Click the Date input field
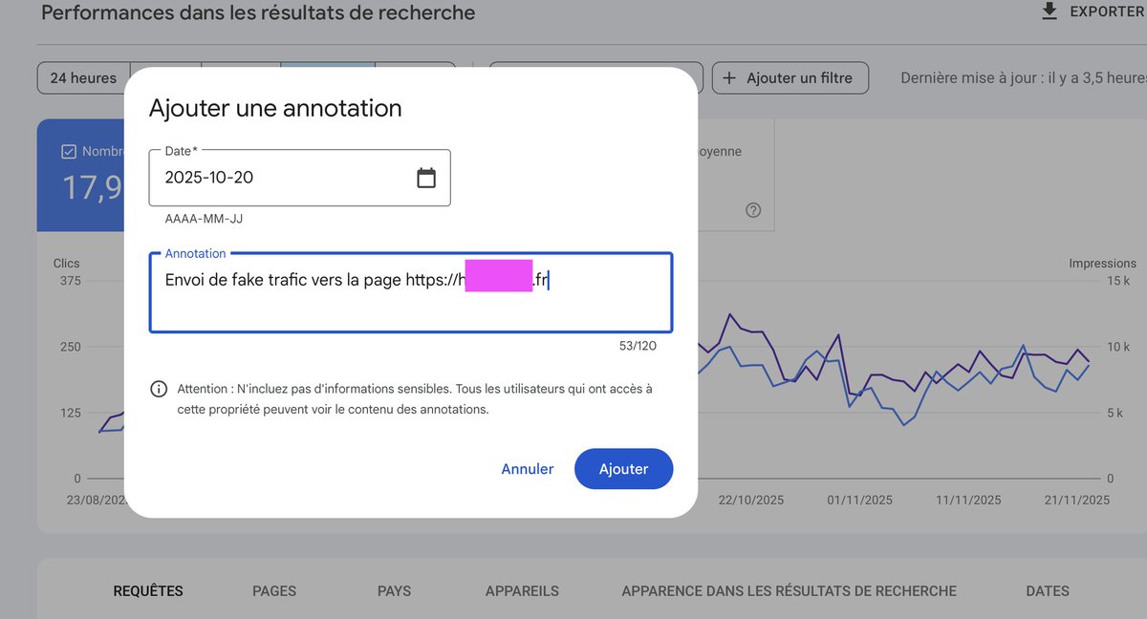 pos(299,178)
